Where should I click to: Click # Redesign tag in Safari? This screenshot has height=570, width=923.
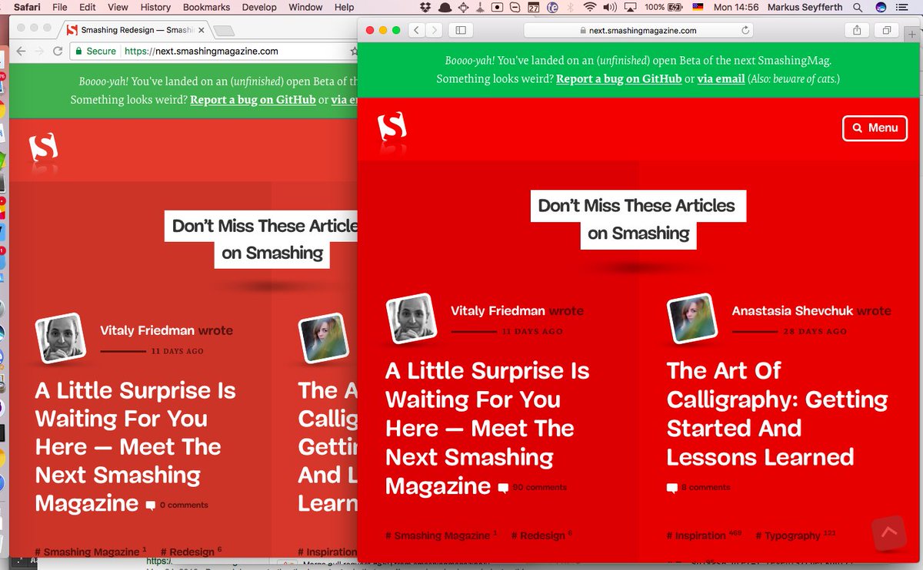[541, 535]
